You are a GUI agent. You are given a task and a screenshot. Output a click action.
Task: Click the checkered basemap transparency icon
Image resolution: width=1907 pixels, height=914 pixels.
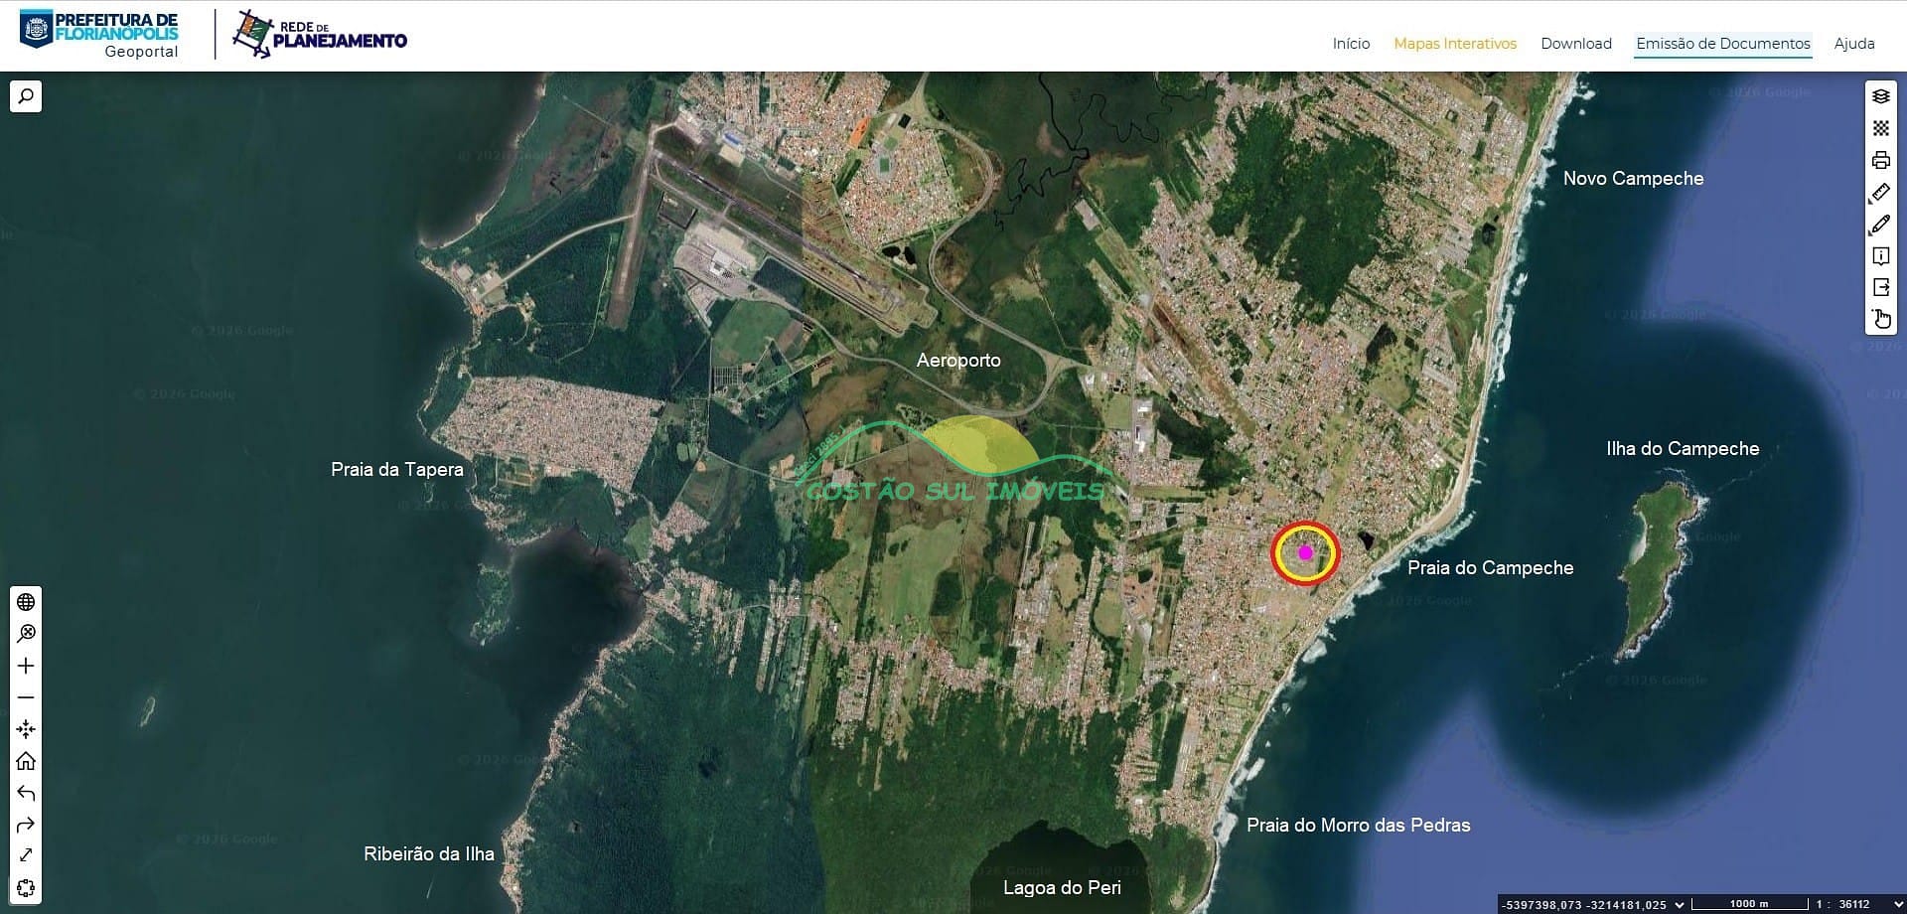click(1880, 128)
